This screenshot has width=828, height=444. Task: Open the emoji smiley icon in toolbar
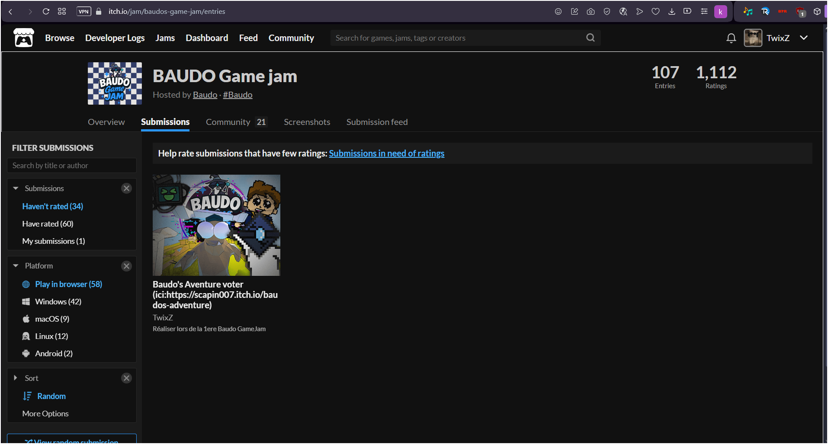(558, 12)
